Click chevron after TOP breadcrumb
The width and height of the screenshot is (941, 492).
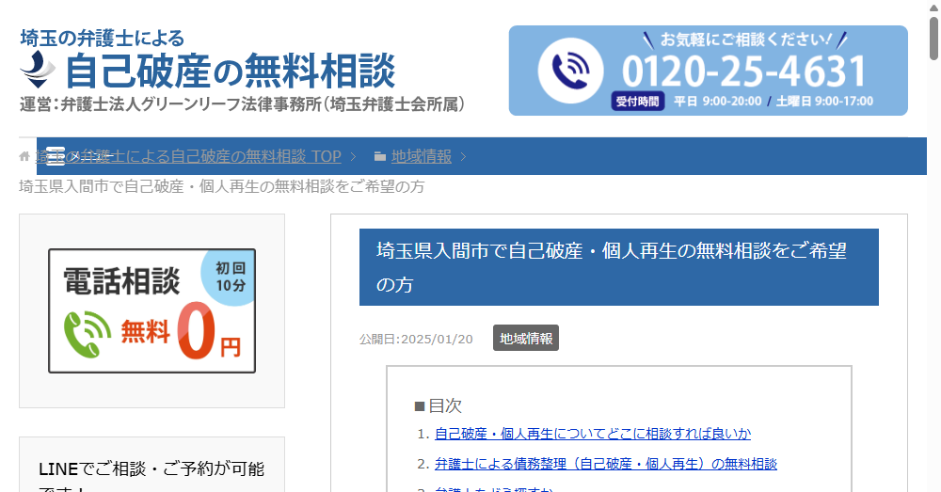353,156
